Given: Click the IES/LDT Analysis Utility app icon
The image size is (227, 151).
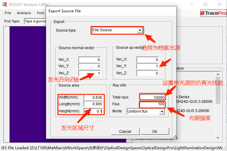Looking at the screenshot, I should (x=5, y=4).
